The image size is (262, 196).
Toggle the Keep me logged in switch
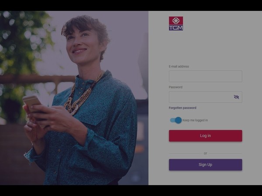176,120
